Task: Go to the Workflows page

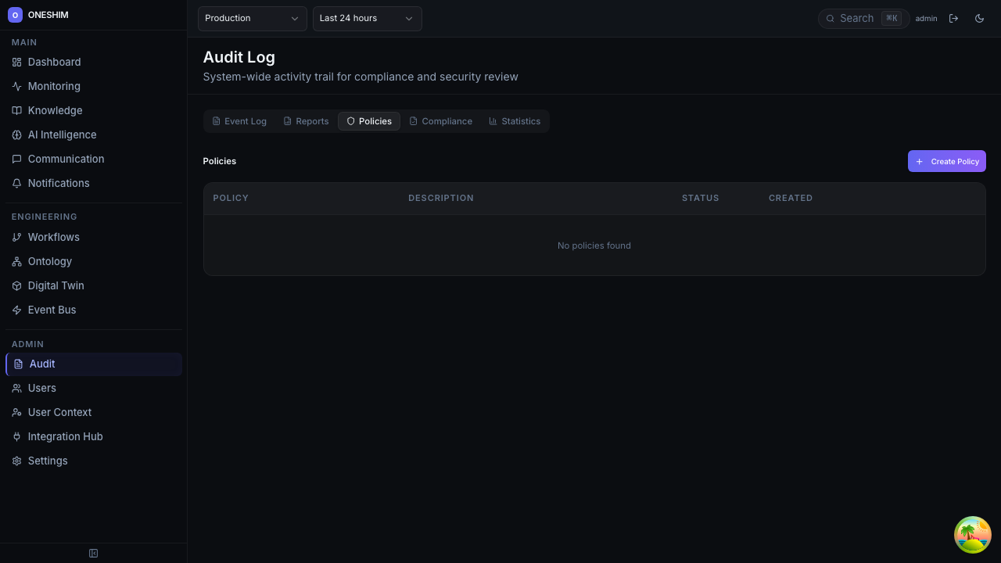Action: (53, 237)
